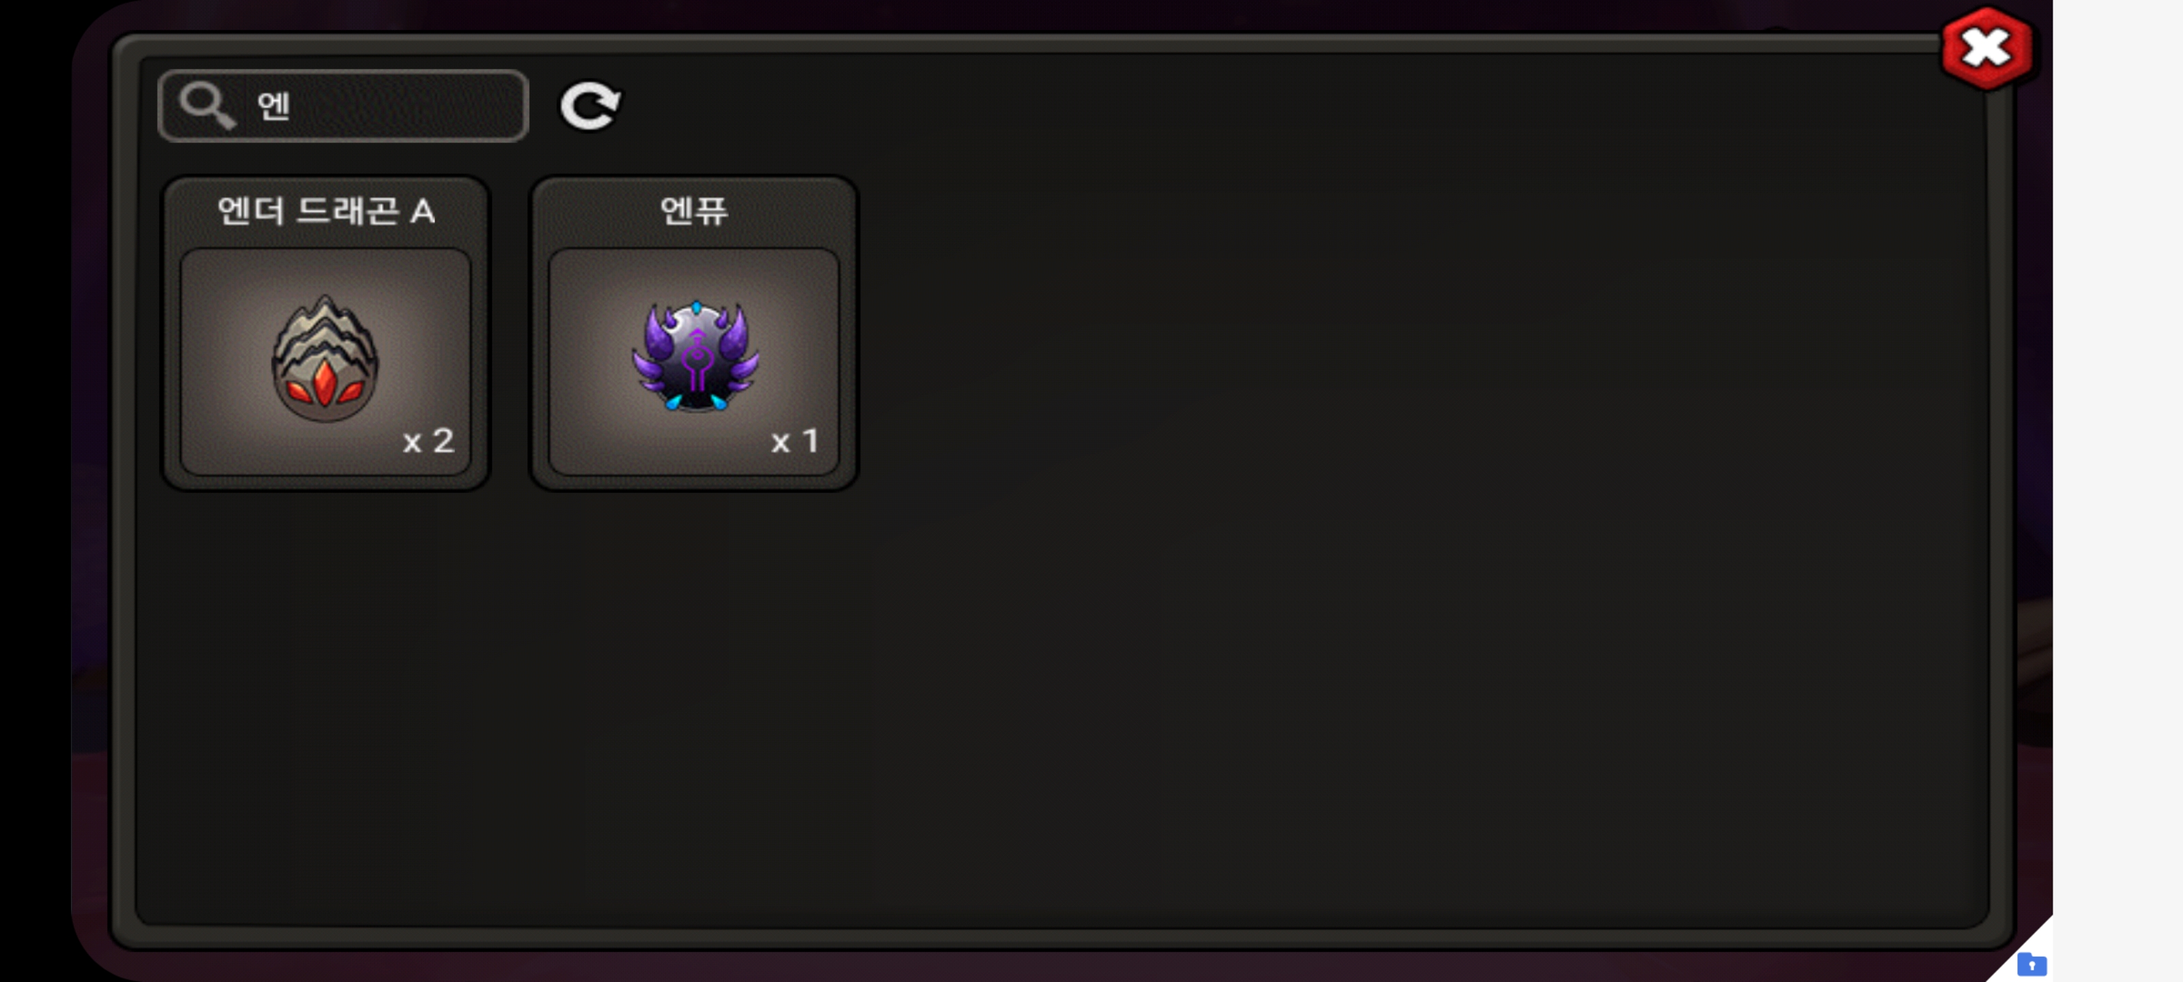Select the gray egg with red gems
2183x982 pixels.
click(325, 359)
